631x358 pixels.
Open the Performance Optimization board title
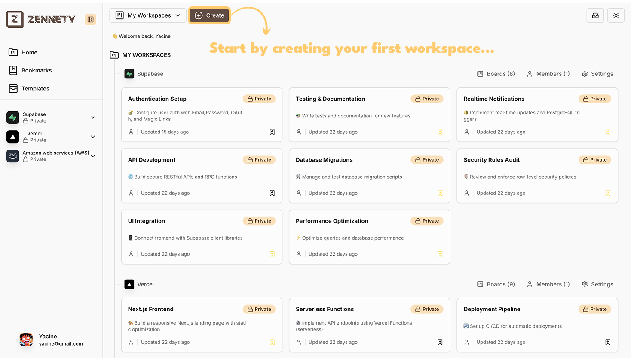tap(332, 221)
